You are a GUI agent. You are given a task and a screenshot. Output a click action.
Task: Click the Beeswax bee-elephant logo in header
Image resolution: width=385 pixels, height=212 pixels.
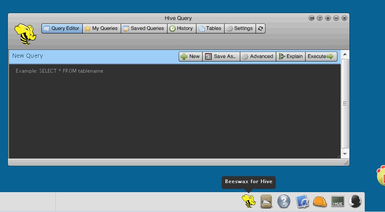pyautogui.click(x=25, y=34)
